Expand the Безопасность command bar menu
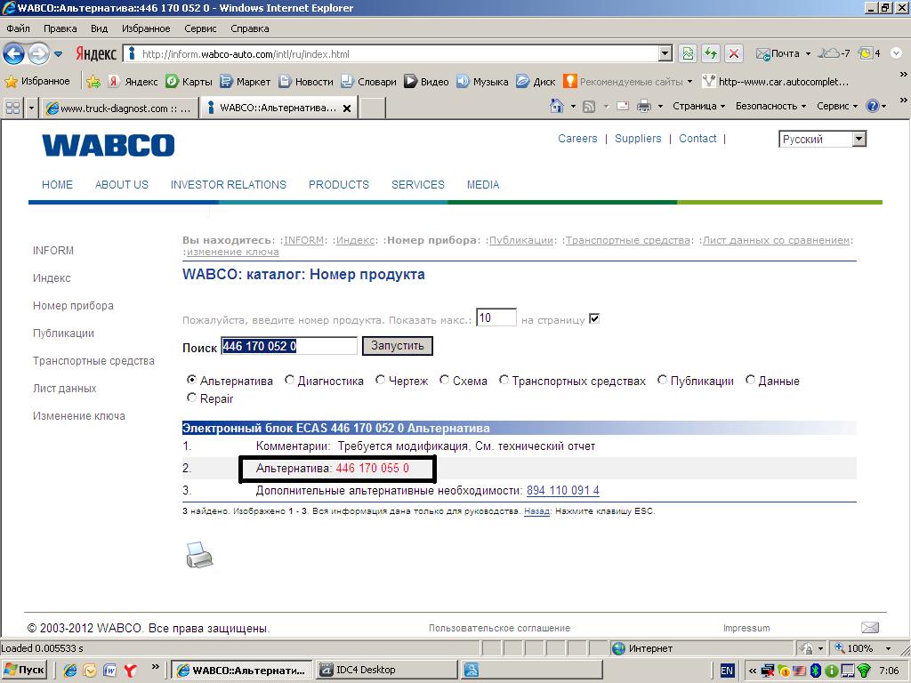 coord(771,107)
